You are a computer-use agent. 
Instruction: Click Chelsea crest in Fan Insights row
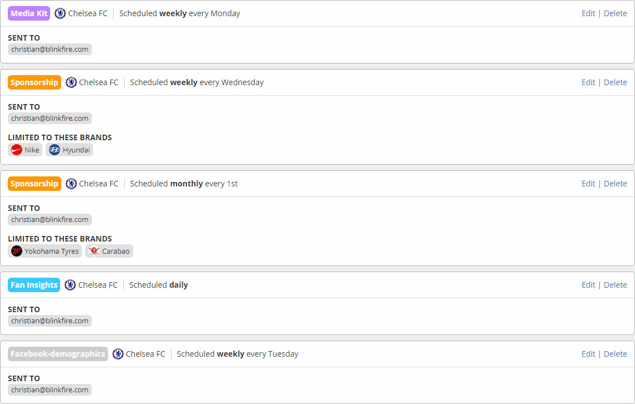click(x=70, y=285)
